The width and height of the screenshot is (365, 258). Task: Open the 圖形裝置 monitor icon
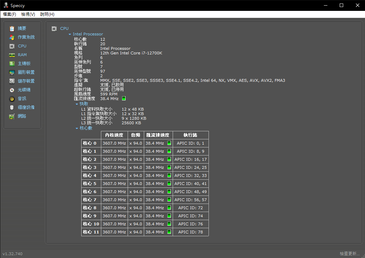click(x=12, y=72)
